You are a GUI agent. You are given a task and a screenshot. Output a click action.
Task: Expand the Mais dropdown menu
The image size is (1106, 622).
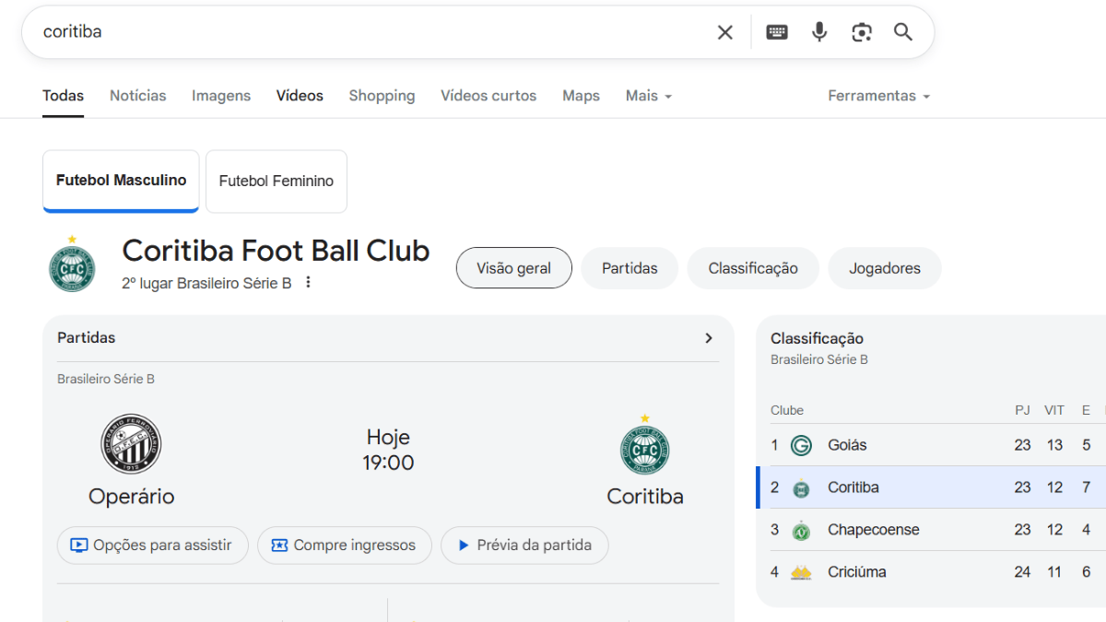[x=648, y=96]
